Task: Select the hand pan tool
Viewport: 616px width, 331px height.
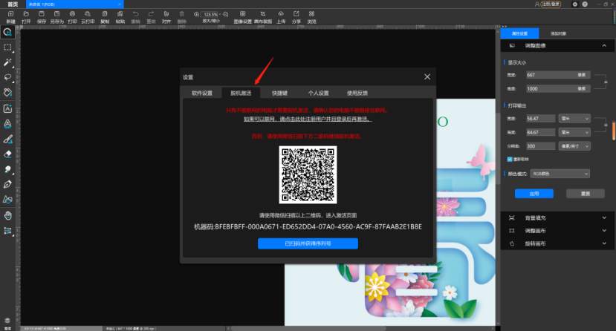Action: pos(8,215)
